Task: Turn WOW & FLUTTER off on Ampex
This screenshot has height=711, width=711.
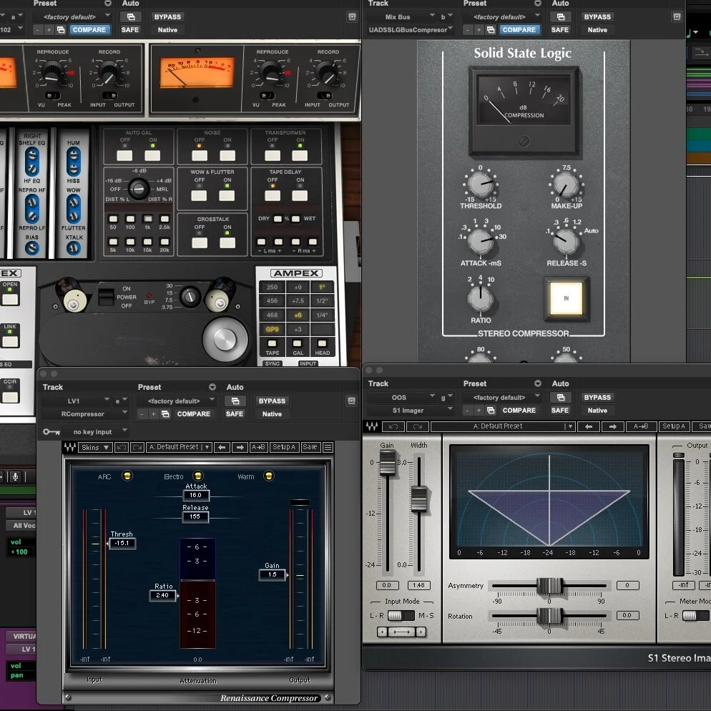Action: [199, 195]
